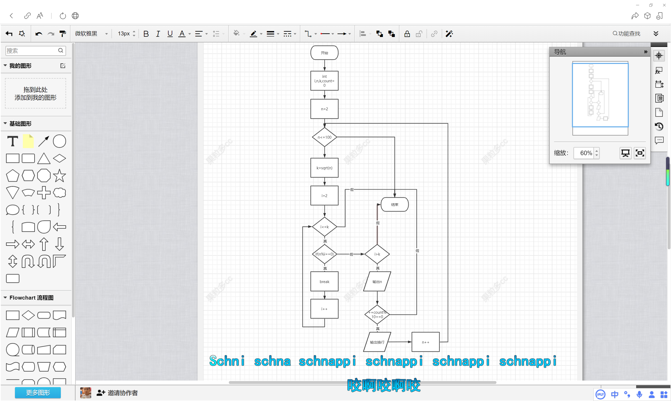Click the format painter icon
671x401 pixels.
point(62,34)
